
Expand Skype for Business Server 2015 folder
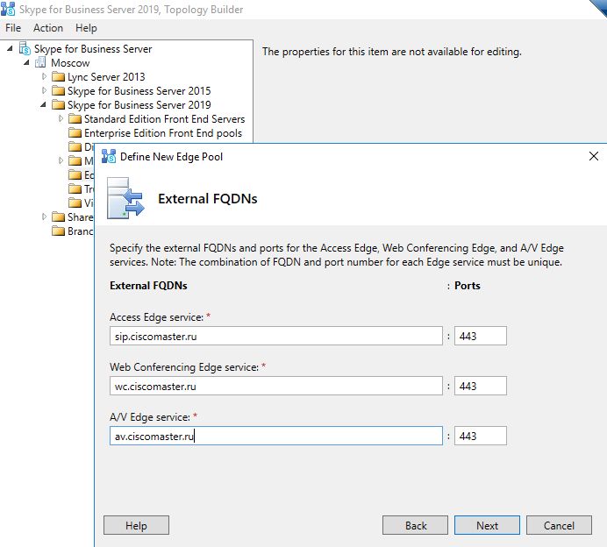tap(44, 90)
